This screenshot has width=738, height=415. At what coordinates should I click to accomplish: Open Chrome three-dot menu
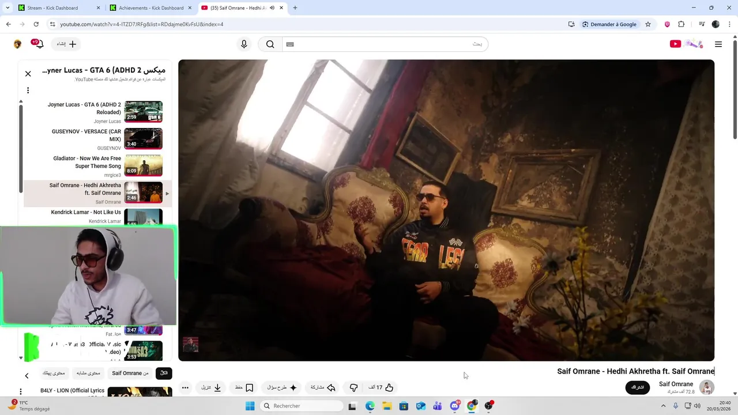point(729,24)
